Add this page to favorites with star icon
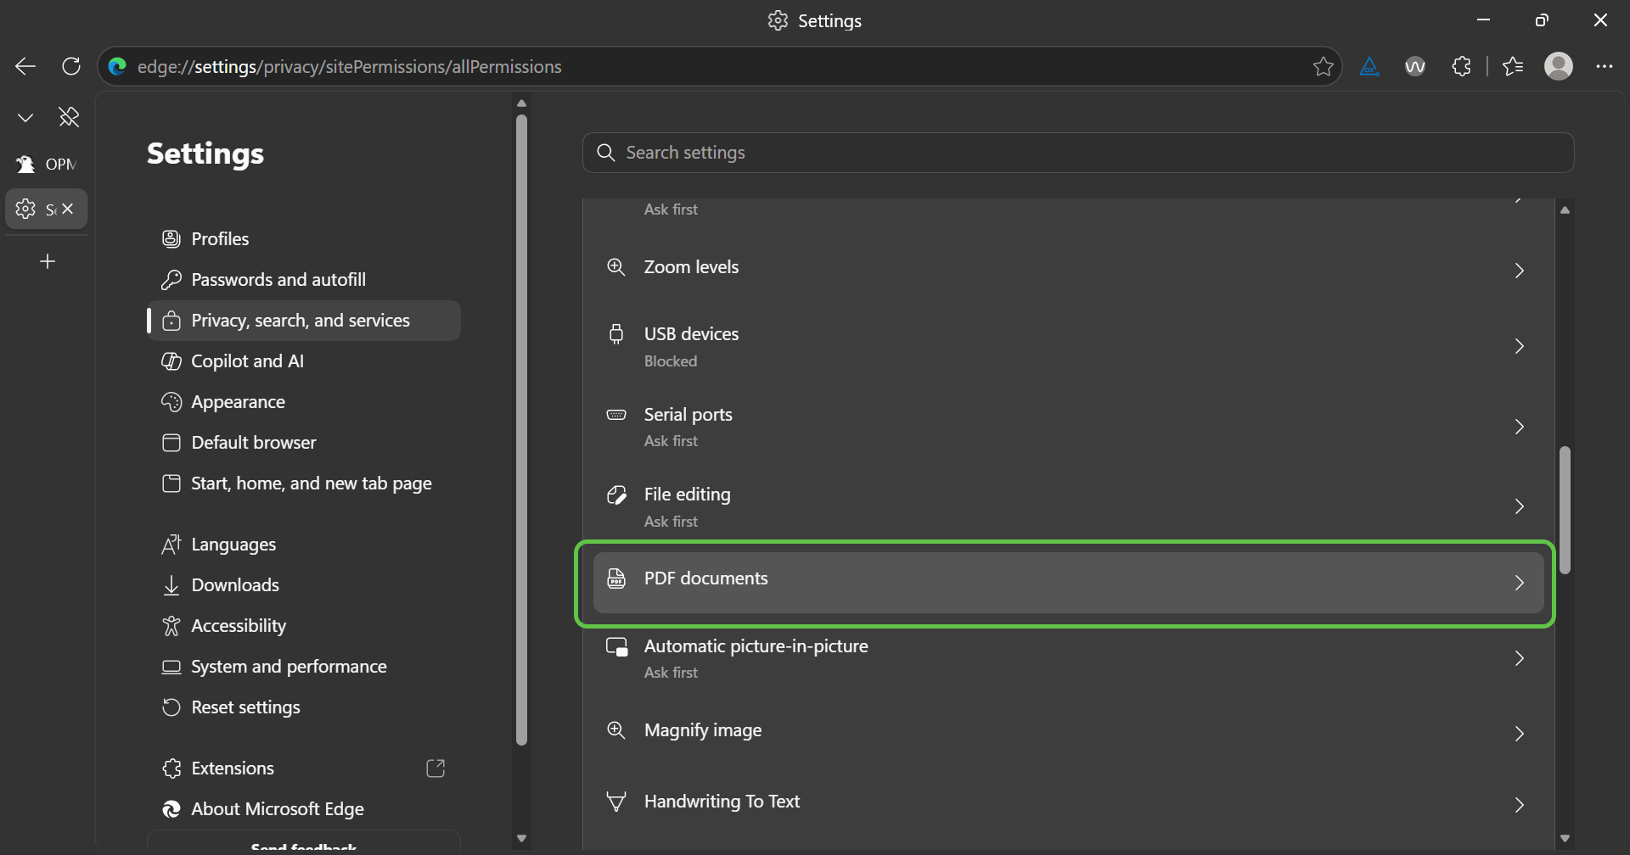Viewport: 1630px width, 855px height. 1323,66
